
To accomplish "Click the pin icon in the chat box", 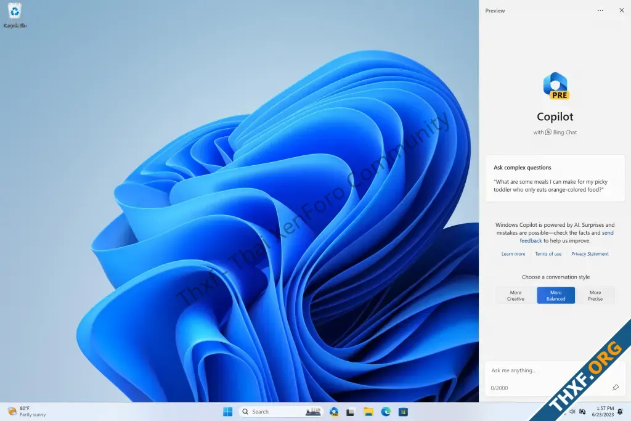I will click(616, 388).
